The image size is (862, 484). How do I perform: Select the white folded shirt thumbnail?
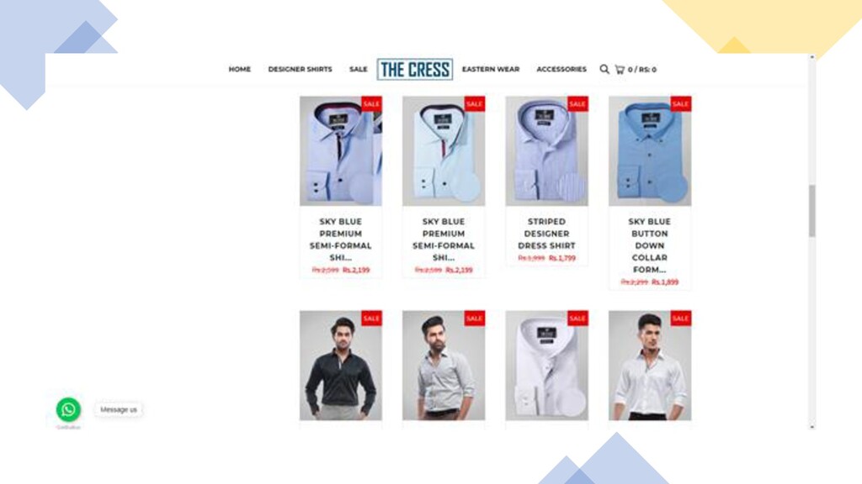(x=546, y=366)
